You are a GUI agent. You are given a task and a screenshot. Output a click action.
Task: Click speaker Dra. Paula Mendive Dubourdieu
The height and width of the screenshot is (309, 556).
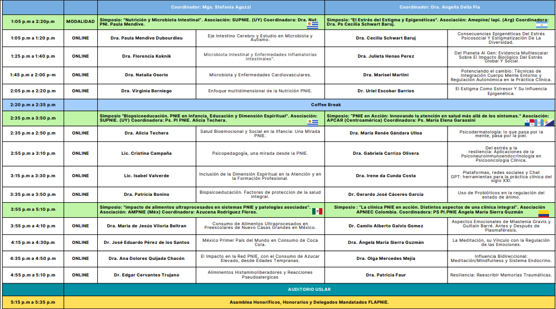click(146, 38)
